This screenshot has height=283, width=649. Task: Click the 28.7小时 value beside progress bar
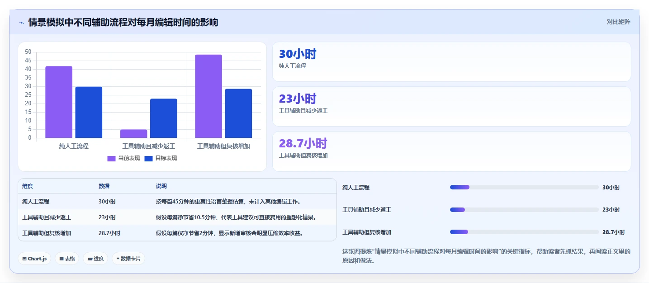pyautogui.click(x=613, y=232)
